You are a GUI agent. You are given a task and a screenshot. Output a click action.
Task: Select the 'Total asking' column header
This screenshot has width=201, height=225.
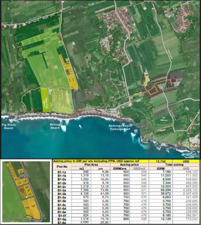coord(175,165)
